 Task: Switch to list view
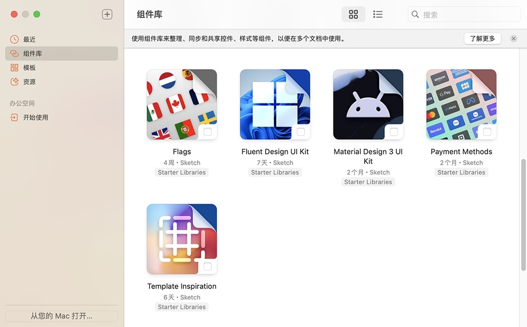point(378,14)
